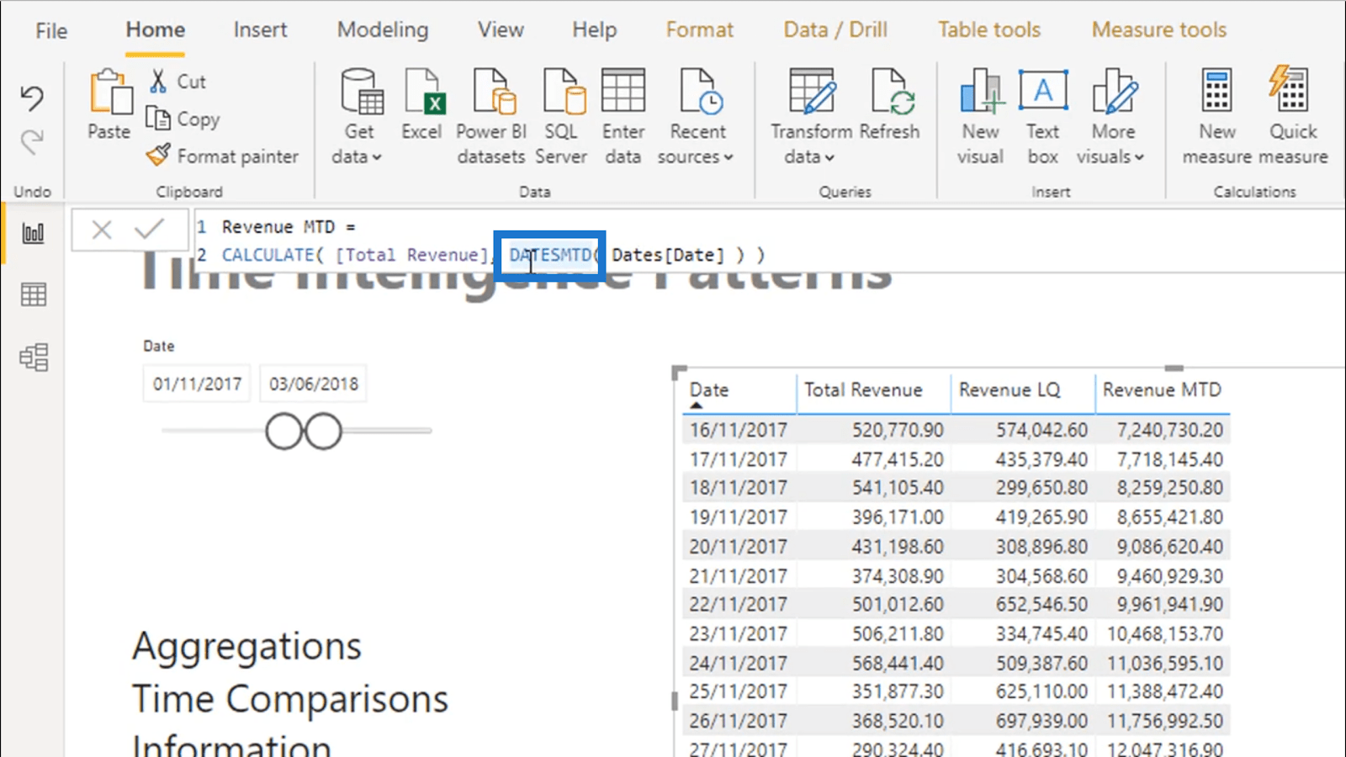
Task: Commit formula with checkmark icon
Action: (149, 229)
